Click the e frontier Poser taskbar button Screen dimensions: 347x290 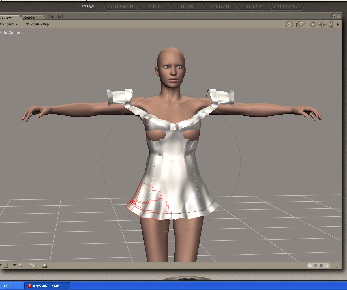(x=46, y=286)
